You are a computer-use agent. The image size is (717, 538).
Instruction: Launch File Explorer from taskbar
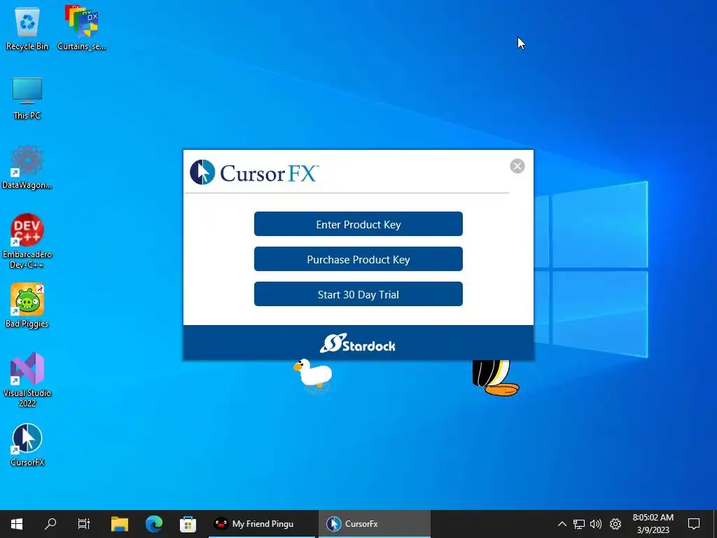119,524
